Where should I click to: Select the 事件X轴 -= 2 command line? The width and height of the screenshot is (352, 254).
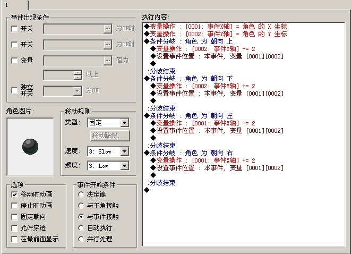[203, 123]
